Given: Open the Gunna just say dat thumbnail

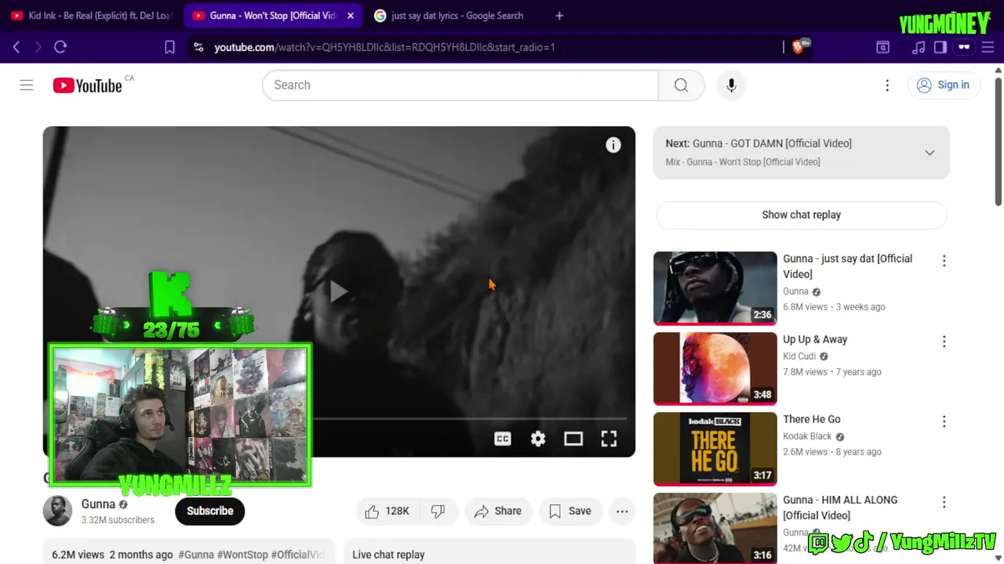Looking at the screenshot, I should pyautogui.click(x=715, y=287).
